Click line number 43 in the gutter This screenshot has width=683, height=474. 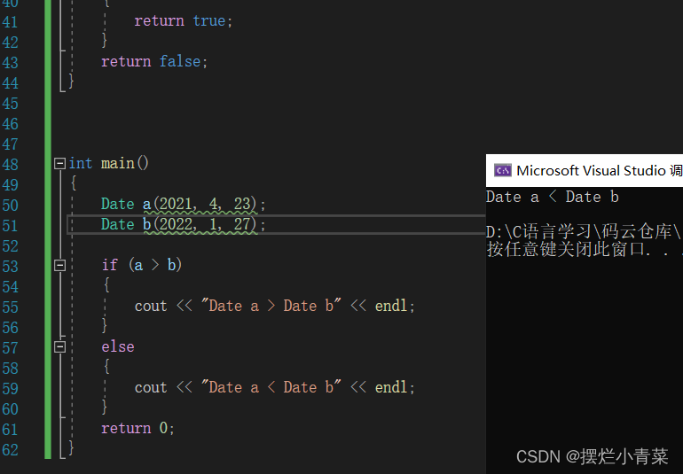(x=10, y=63)
